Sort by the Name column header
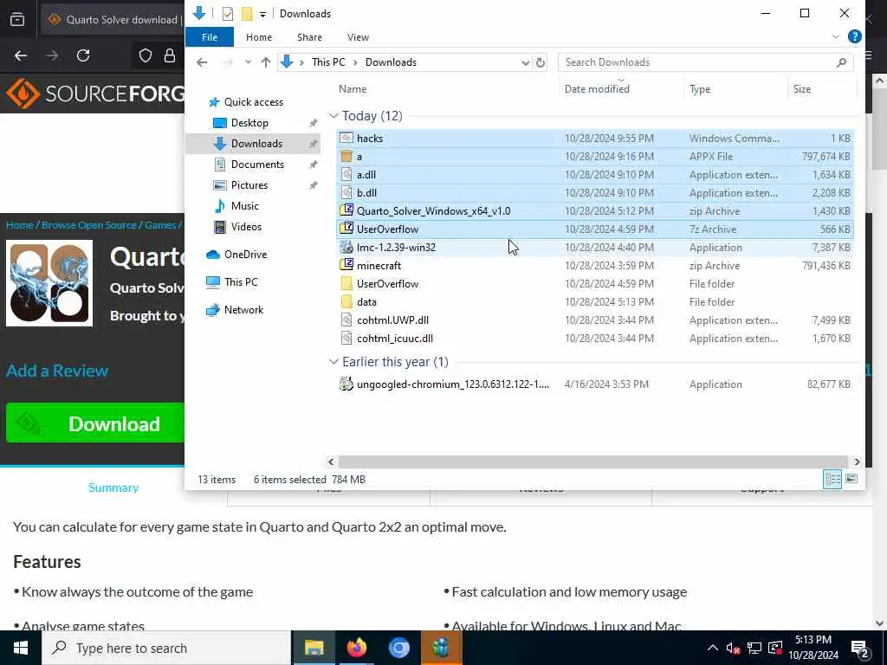Screen dimensions: 887x665 click(x=353, y=89)
